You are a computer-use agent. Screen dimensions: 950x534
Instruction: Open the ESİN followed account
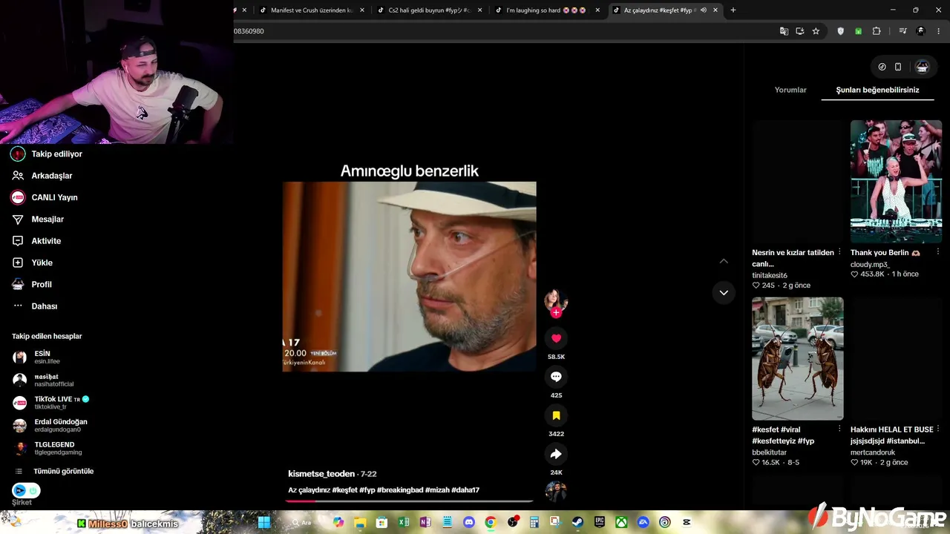[36, 357]
